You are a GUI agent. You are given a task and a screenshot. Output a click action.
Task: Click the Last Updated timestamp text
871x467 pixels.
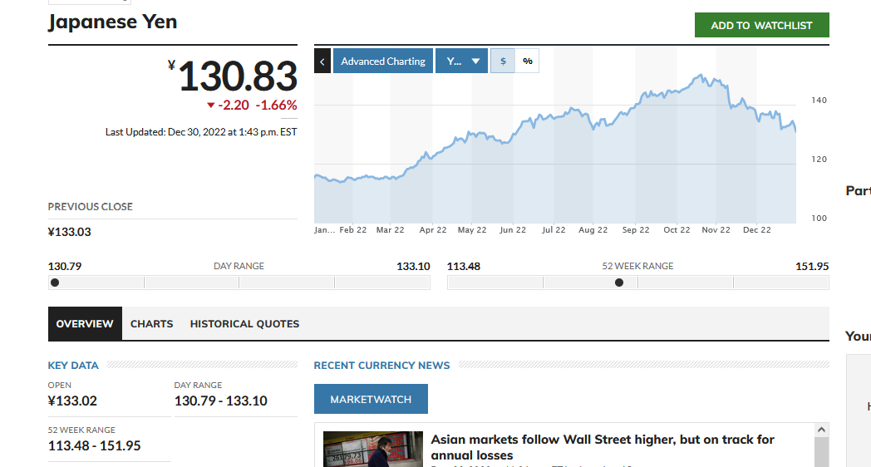[x=201, y=132]
